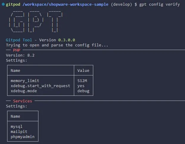185x144 pixels.
Task: Click the 'memory_limit' setting name
Action: [25, 81]
